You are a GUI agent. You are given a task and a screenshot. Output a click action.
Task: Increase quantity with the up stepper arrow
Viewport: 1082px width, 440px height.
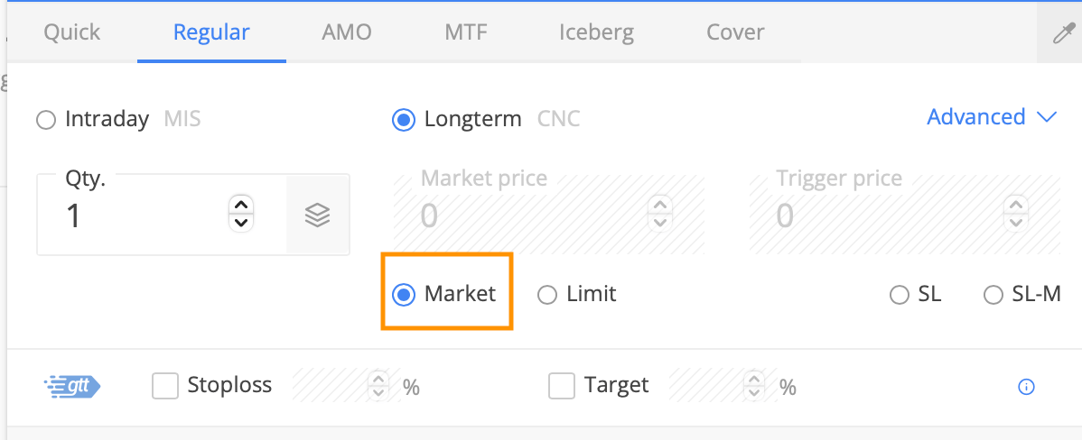(x=241, y=205)
